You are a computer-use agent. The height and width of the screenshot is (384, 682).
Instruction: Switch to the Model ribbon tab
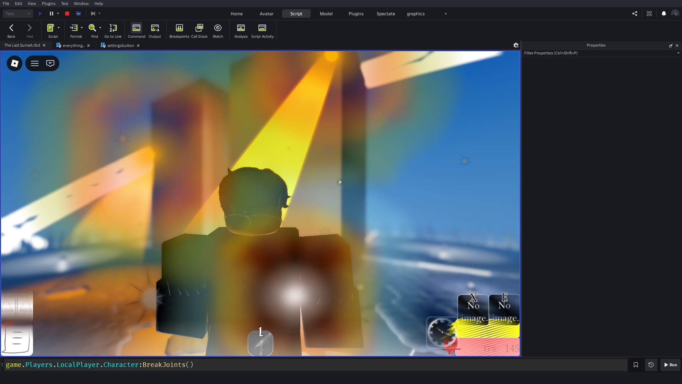click(x=326, y=14)
